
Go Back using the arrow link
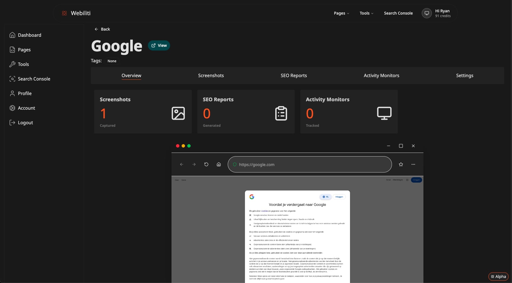tap(102, 29)
